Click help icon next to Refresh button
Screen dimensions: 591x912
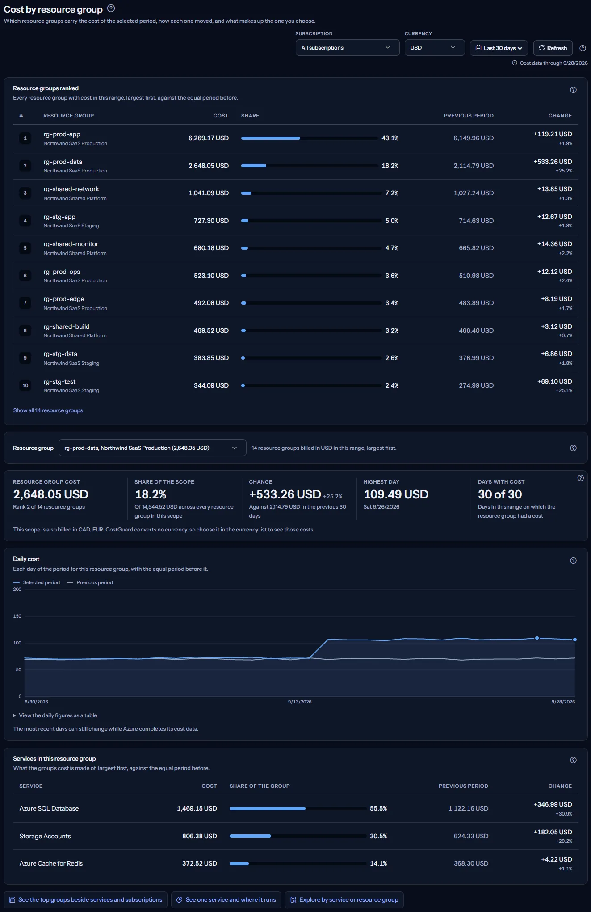point(583,48)
